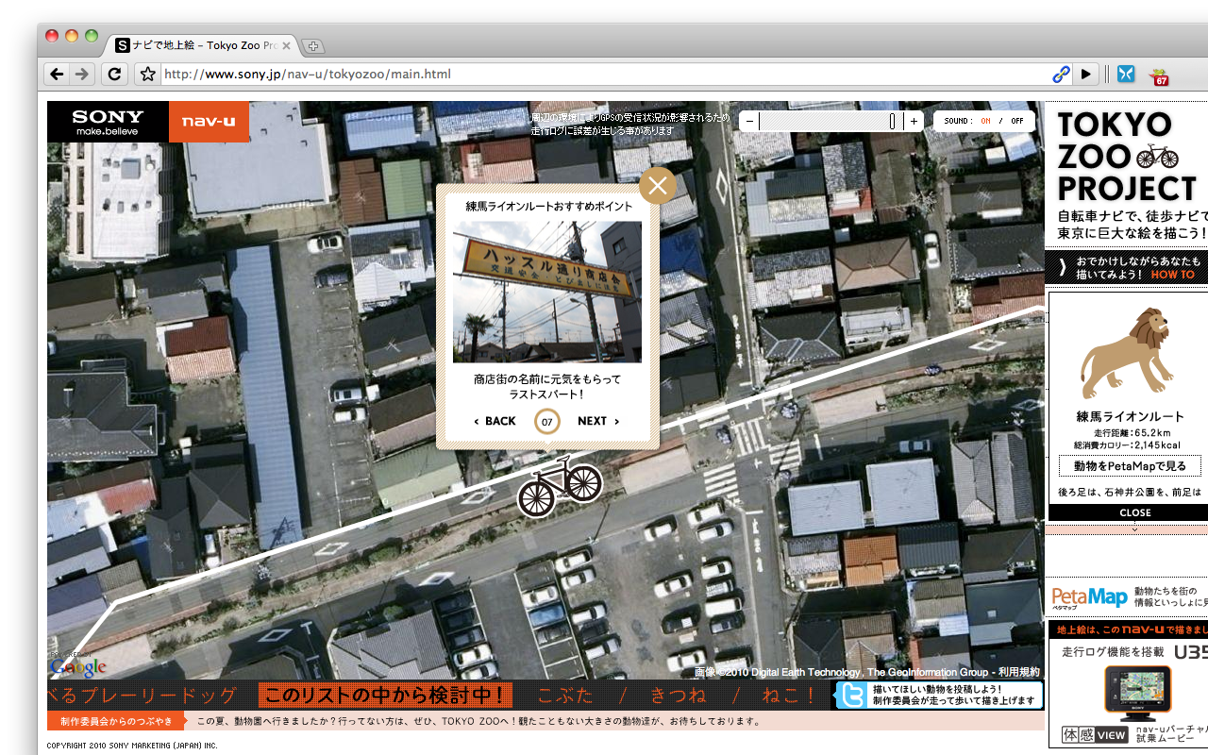1208x755 pixels.
Task: Turn sound ON
Action: (985, 121)
